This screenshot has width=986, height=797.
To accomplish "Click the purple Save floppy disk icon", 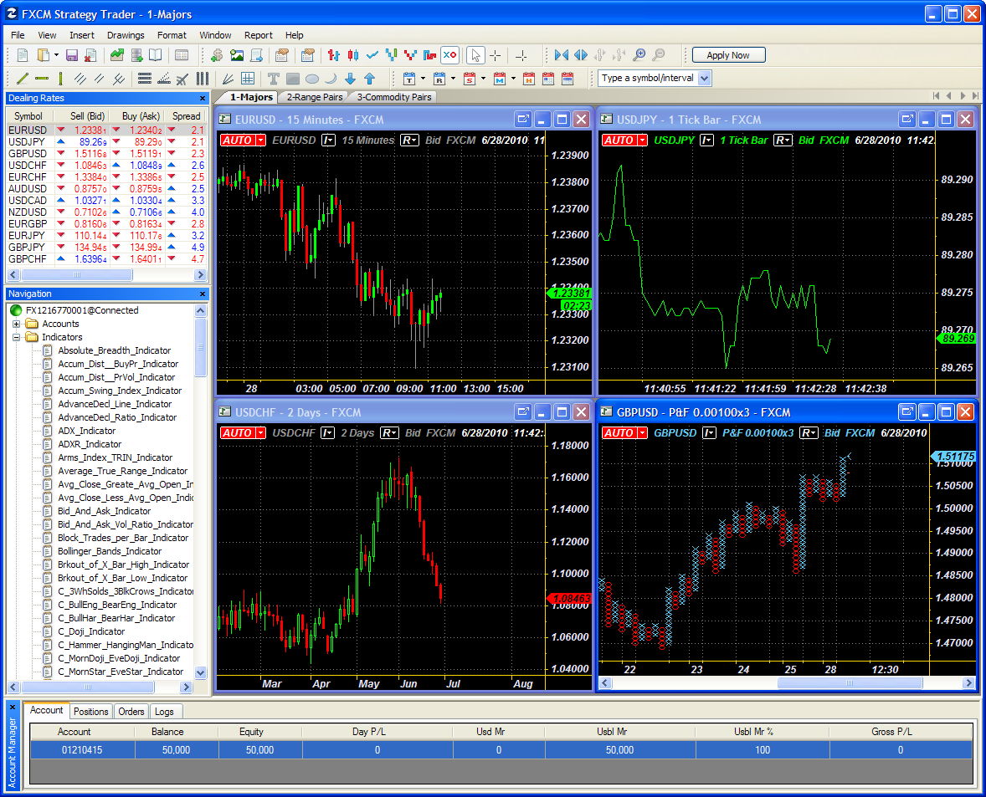I will [x=72, y=55].
